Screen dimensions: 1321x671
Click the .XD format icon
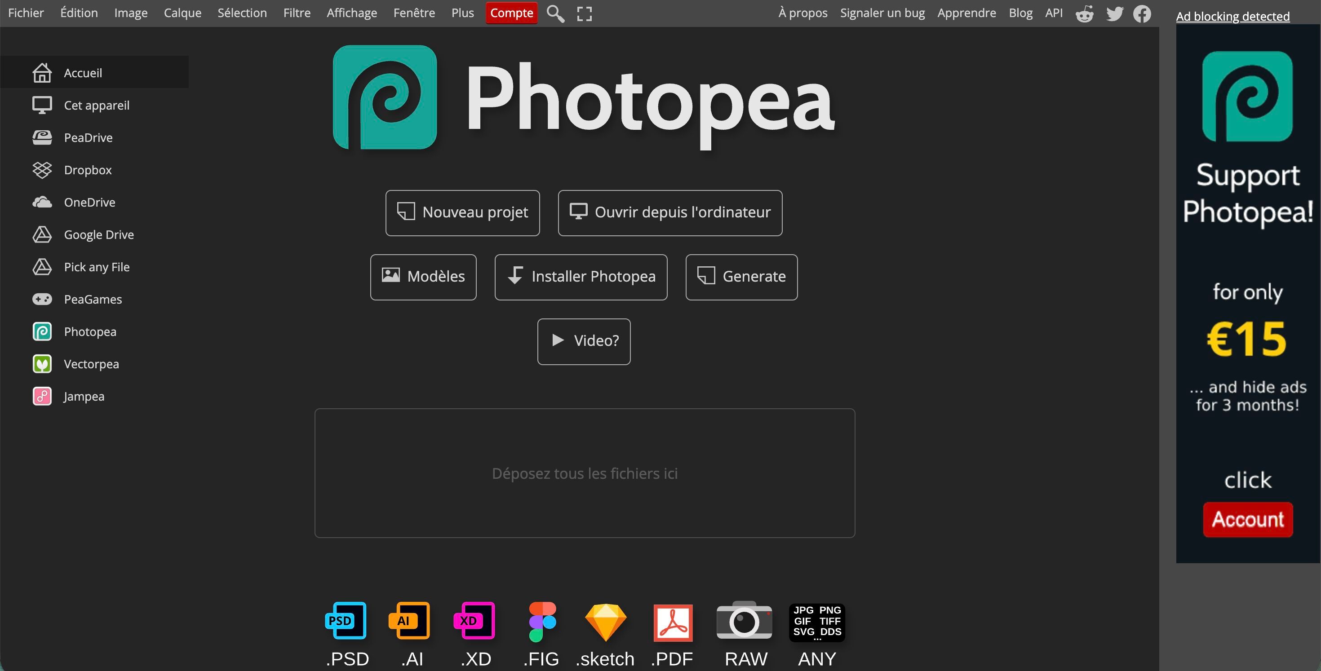point(475,621)
